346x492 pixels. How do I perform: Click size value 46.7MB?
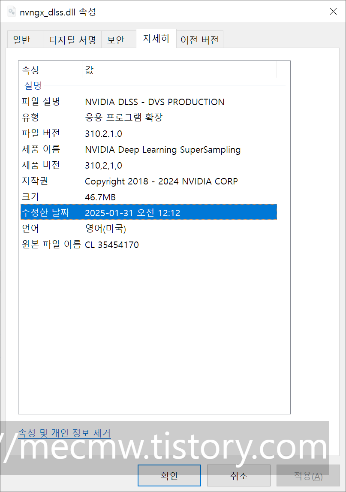pos(100,197)
